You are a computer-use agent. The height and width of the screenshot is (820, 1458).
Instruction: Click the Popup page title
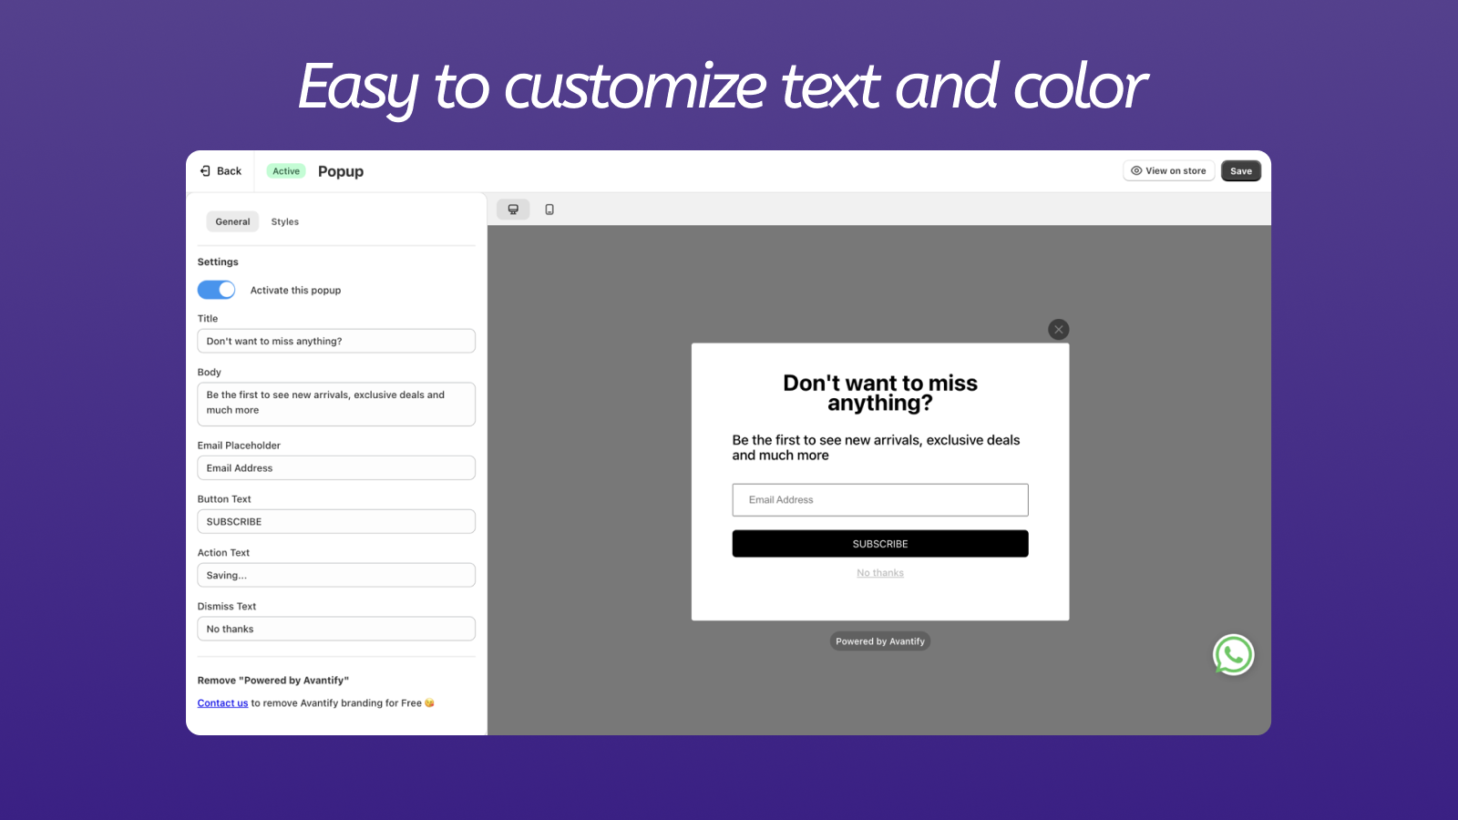[x=341, y=171]
